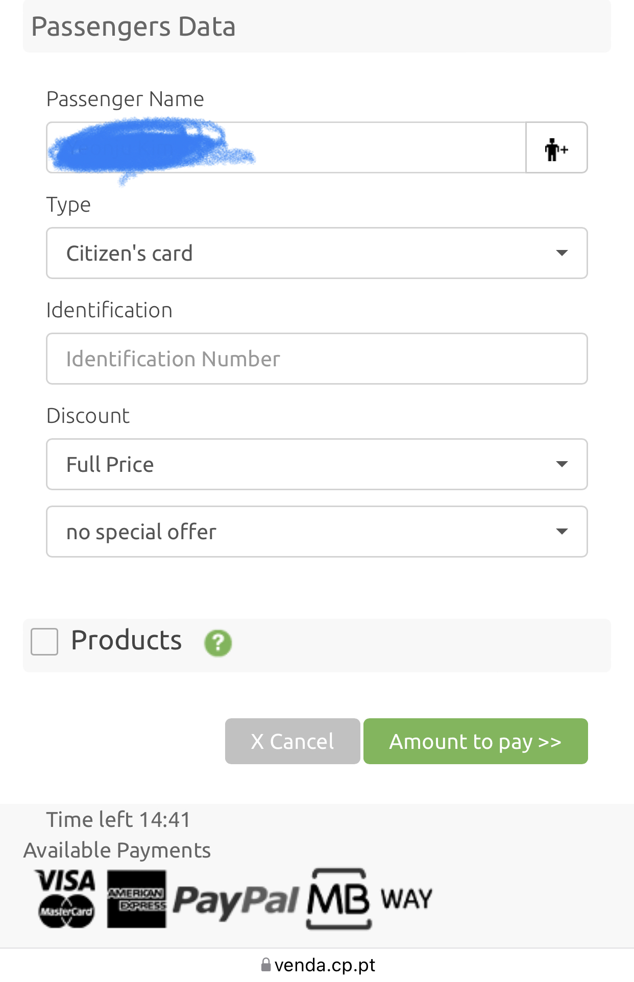Viewport: 634px width, 982px height.
Task: Open the no special offer dropdown
Action: click(316, 532)
